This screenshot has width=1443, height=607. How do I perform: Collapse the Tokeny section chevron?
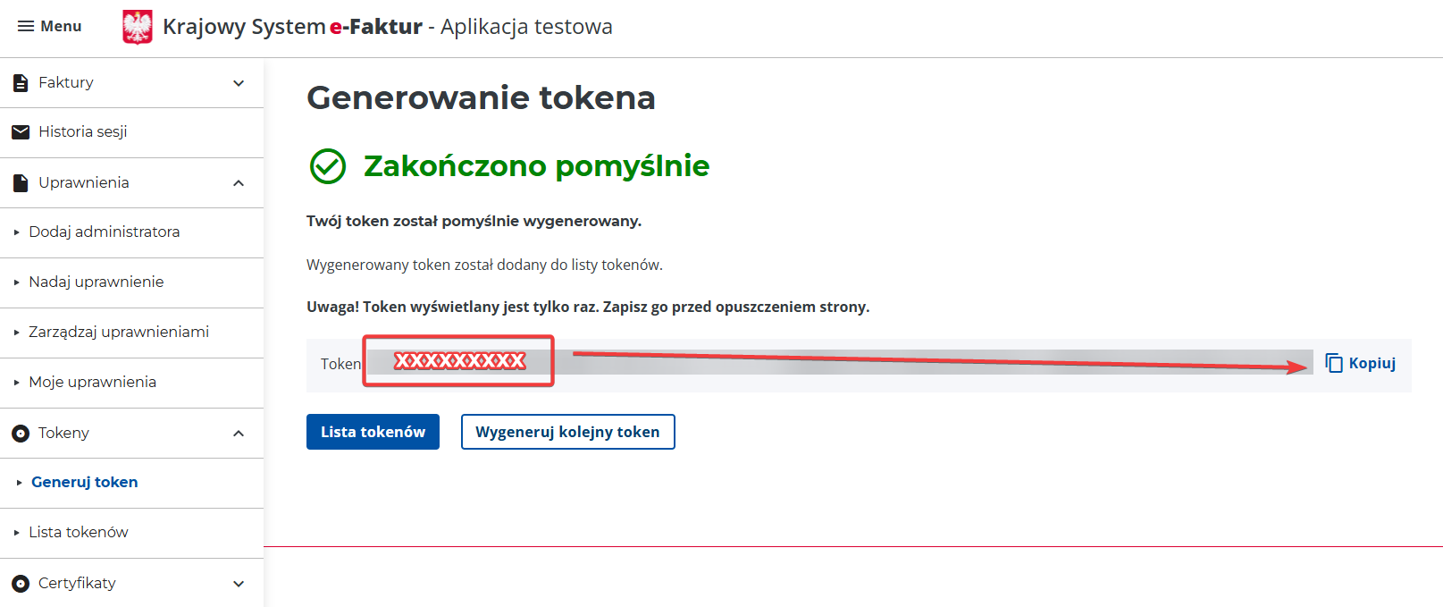pos(239,434)
